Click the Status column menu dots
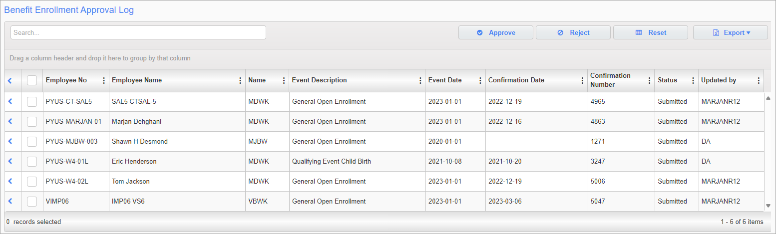The height and width of the screenshot is (234, 776). [x=693, y=80]
